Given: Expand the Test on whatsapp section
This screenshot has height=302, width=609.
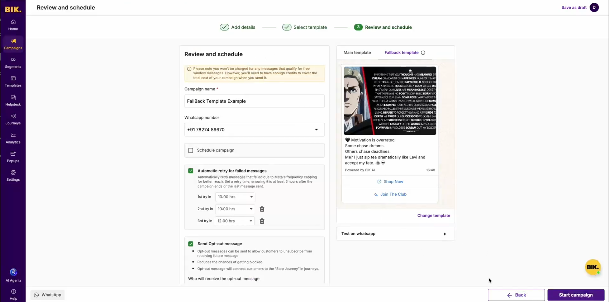Looking at the screenshot, I should pos(395,233).
